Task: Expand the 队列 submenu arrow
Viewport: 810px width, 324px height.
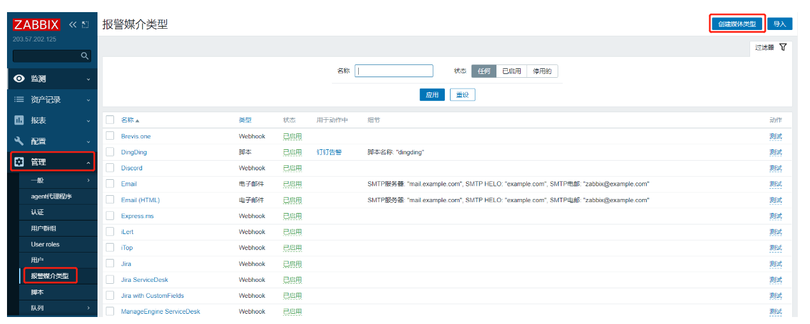Action: [x=89, y=308]
